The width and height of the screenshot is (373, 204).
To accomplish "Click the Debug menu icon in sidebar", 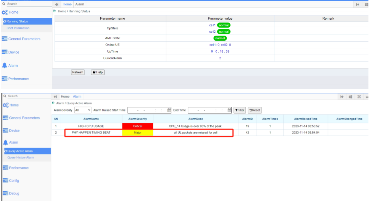I will point(5,193).
